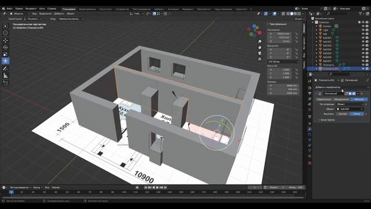
Task: Select the Annotate pencil tool
Action: coord(5,69)
